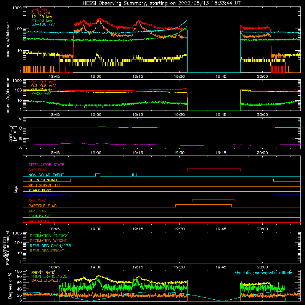
Task: Click the A class tick on GOES axis
Action: coord(21,148)
